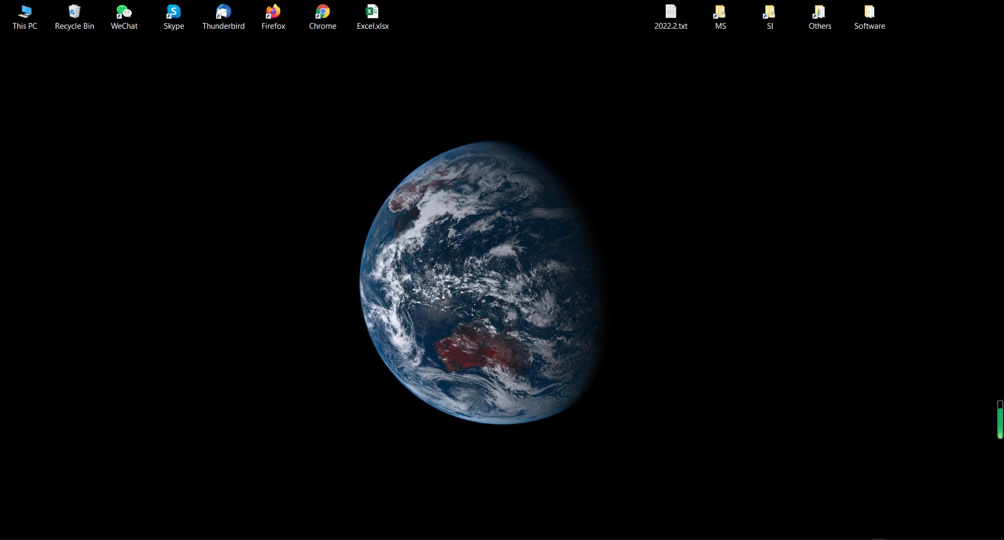Image resolution: width=1004 pixels, height=540 pixels.
Task: Launch Firefox browser
Action: coord(273,11)
